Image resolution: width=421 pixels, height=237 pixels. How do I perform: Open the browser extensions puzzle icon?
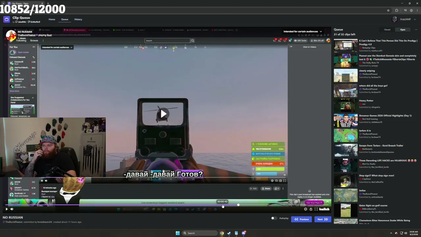(397, 10)
